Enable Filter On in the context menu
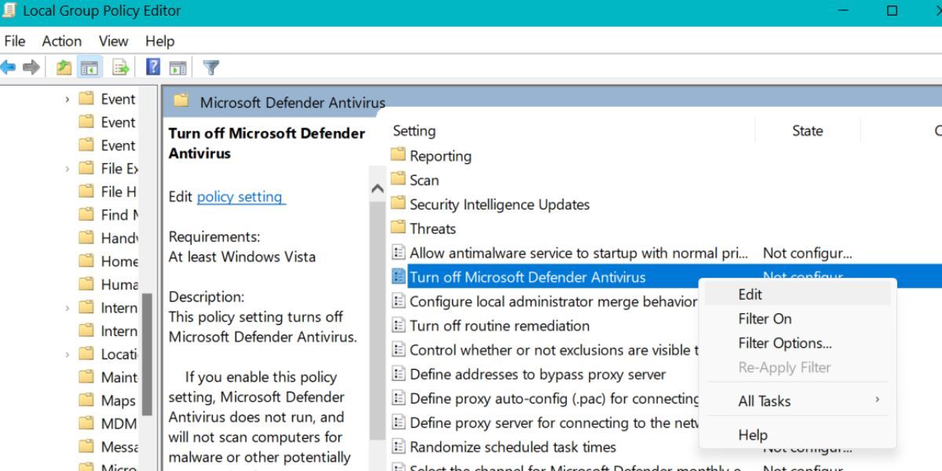The image size is (942, 471). pos(764,319)
